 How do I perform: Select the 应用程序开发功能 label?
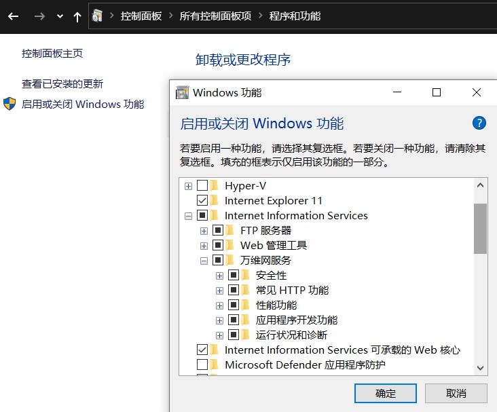tap(297, 320)
